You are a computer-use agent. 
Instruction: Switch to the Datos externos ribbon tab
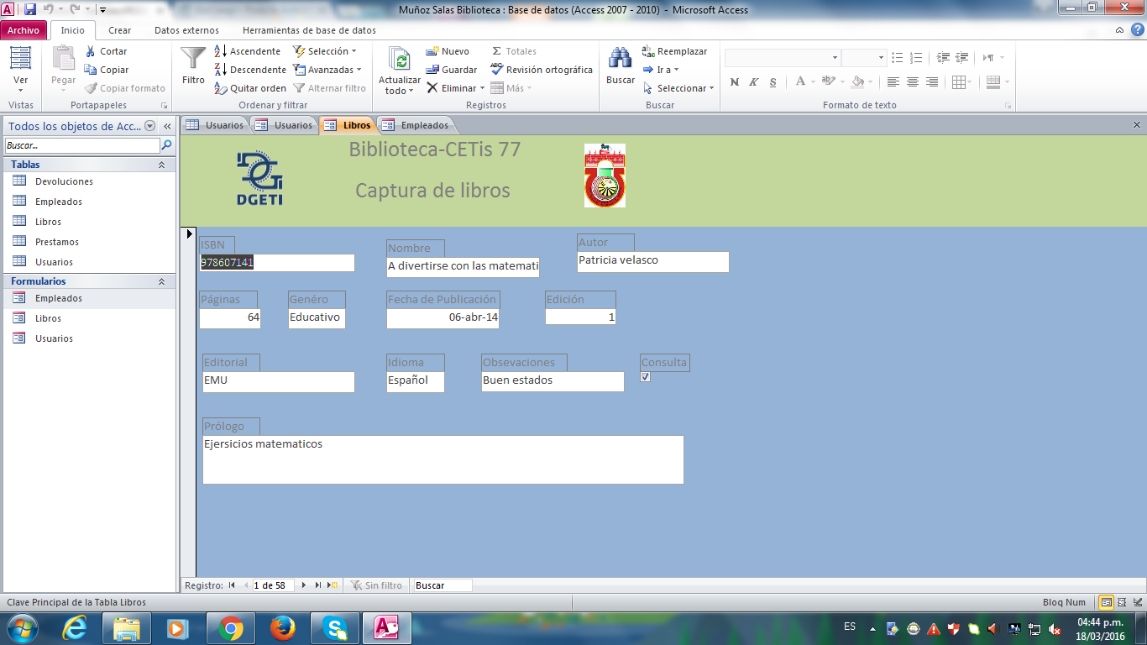click(x=186, y=30)
